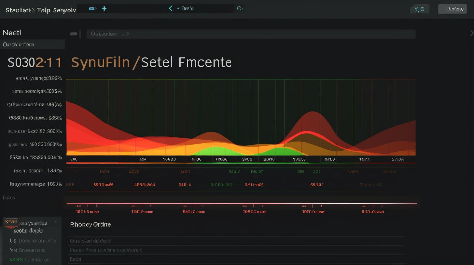
Task: Click the small bar icon left of the Oyesenlem field
Action: (74, 33)
